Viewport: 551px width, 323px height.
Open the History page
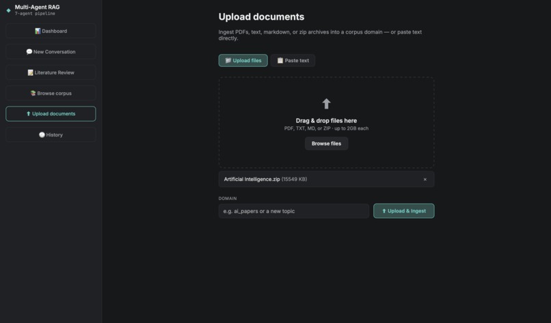click(51, 135)
